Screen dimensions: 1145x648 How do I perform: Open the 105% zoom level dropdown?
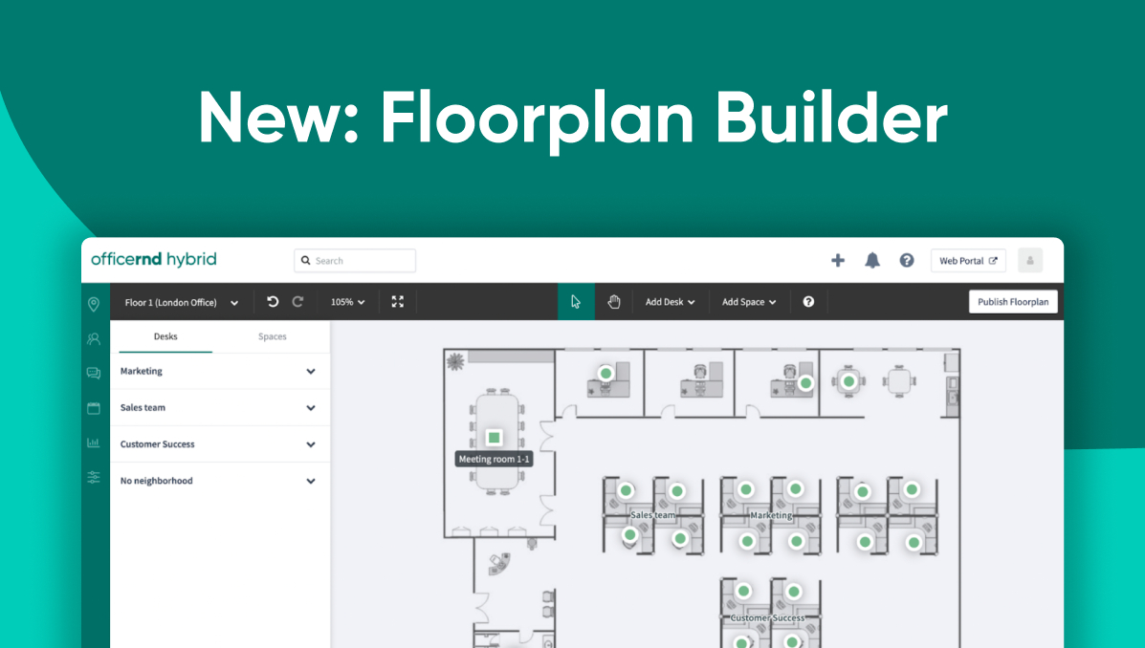pos(347,301)
